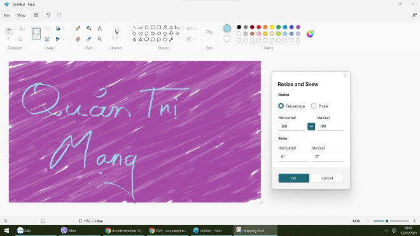Screen dimensions: 420x236
Task: Undo the last action
Action: click(x=48, y=15)
